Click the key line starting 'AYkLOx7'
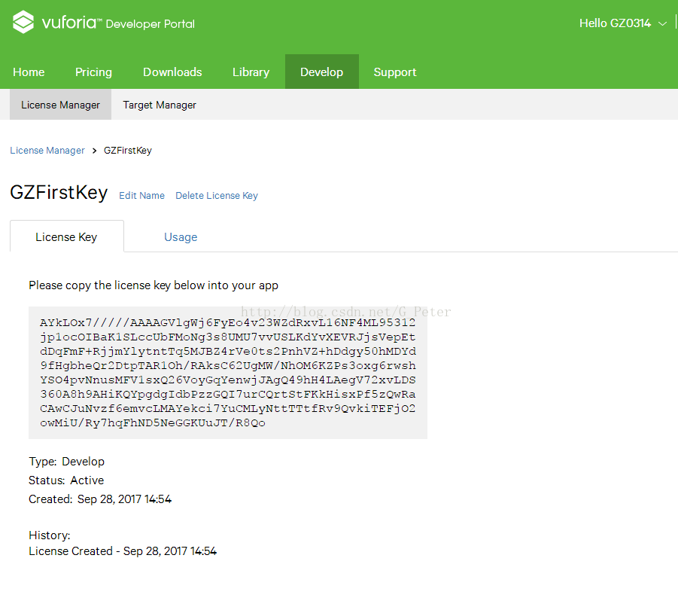The height and width of the screenshot is (607, 678). pos(227,323)
